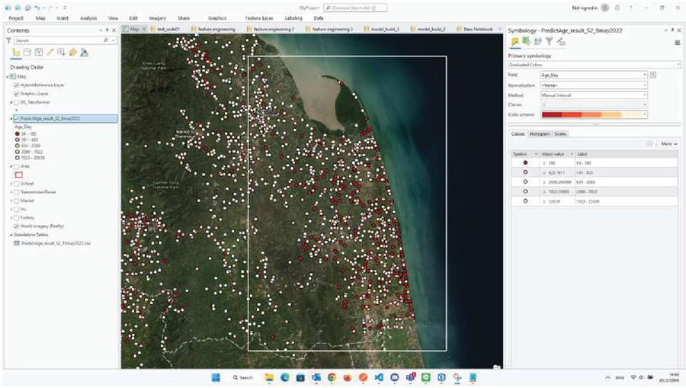Viewport: 686px width, 388px height.
Task: Open the Symbol layer drawing icon
Action: 537,42
